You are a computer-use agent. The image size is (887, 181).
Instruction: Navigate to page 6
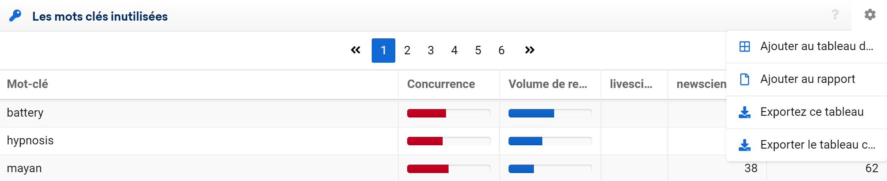(x=501, y=51)
